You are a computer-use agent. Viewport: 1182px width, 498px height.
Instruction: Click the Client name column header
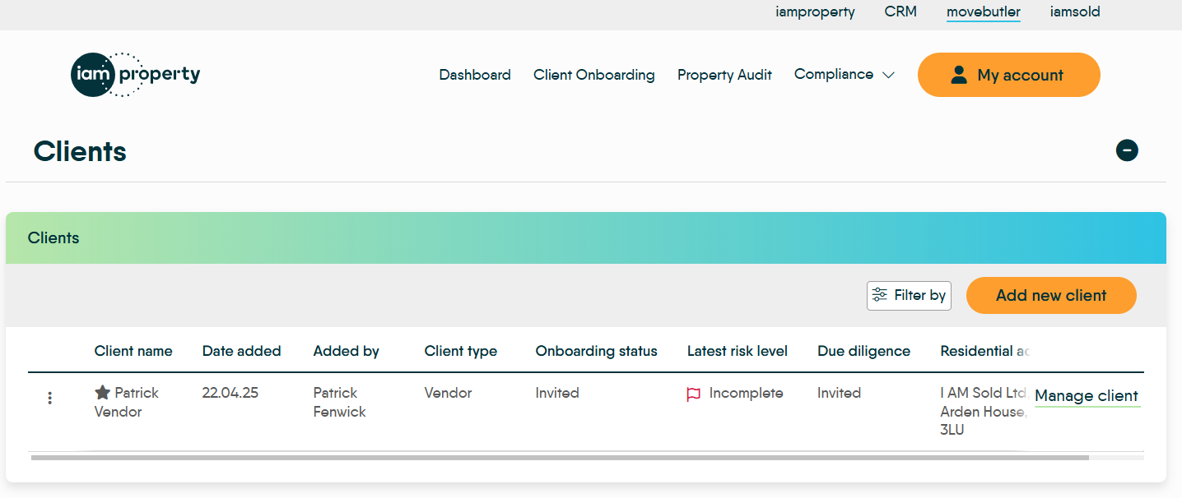[x=133, y=351]
